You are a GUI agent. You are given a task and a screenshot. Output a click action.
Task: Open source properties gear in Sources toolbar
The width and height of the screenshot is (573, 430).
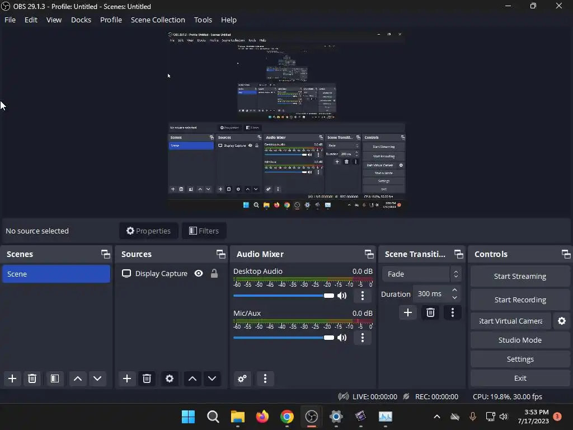170,378
